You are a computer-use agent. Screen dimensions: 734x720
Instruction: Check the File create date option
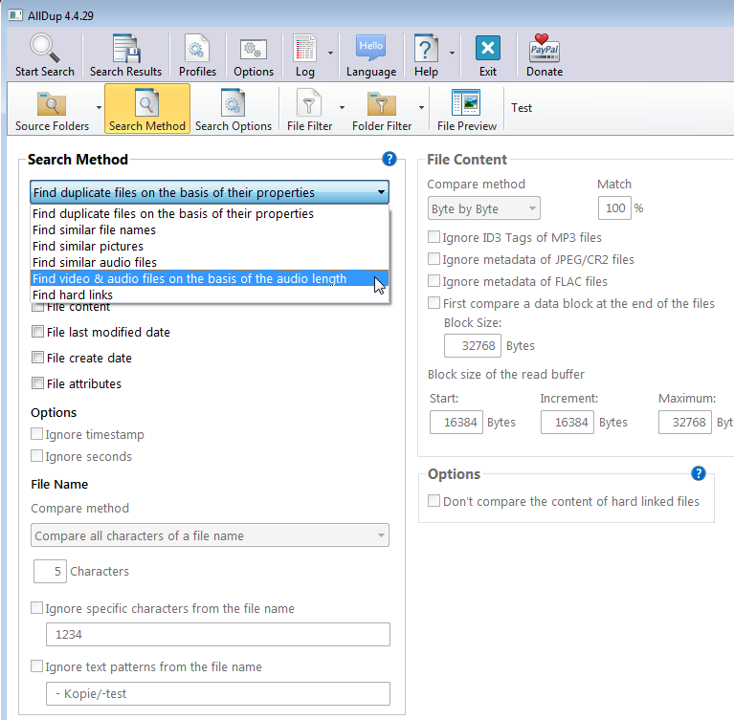38,358
